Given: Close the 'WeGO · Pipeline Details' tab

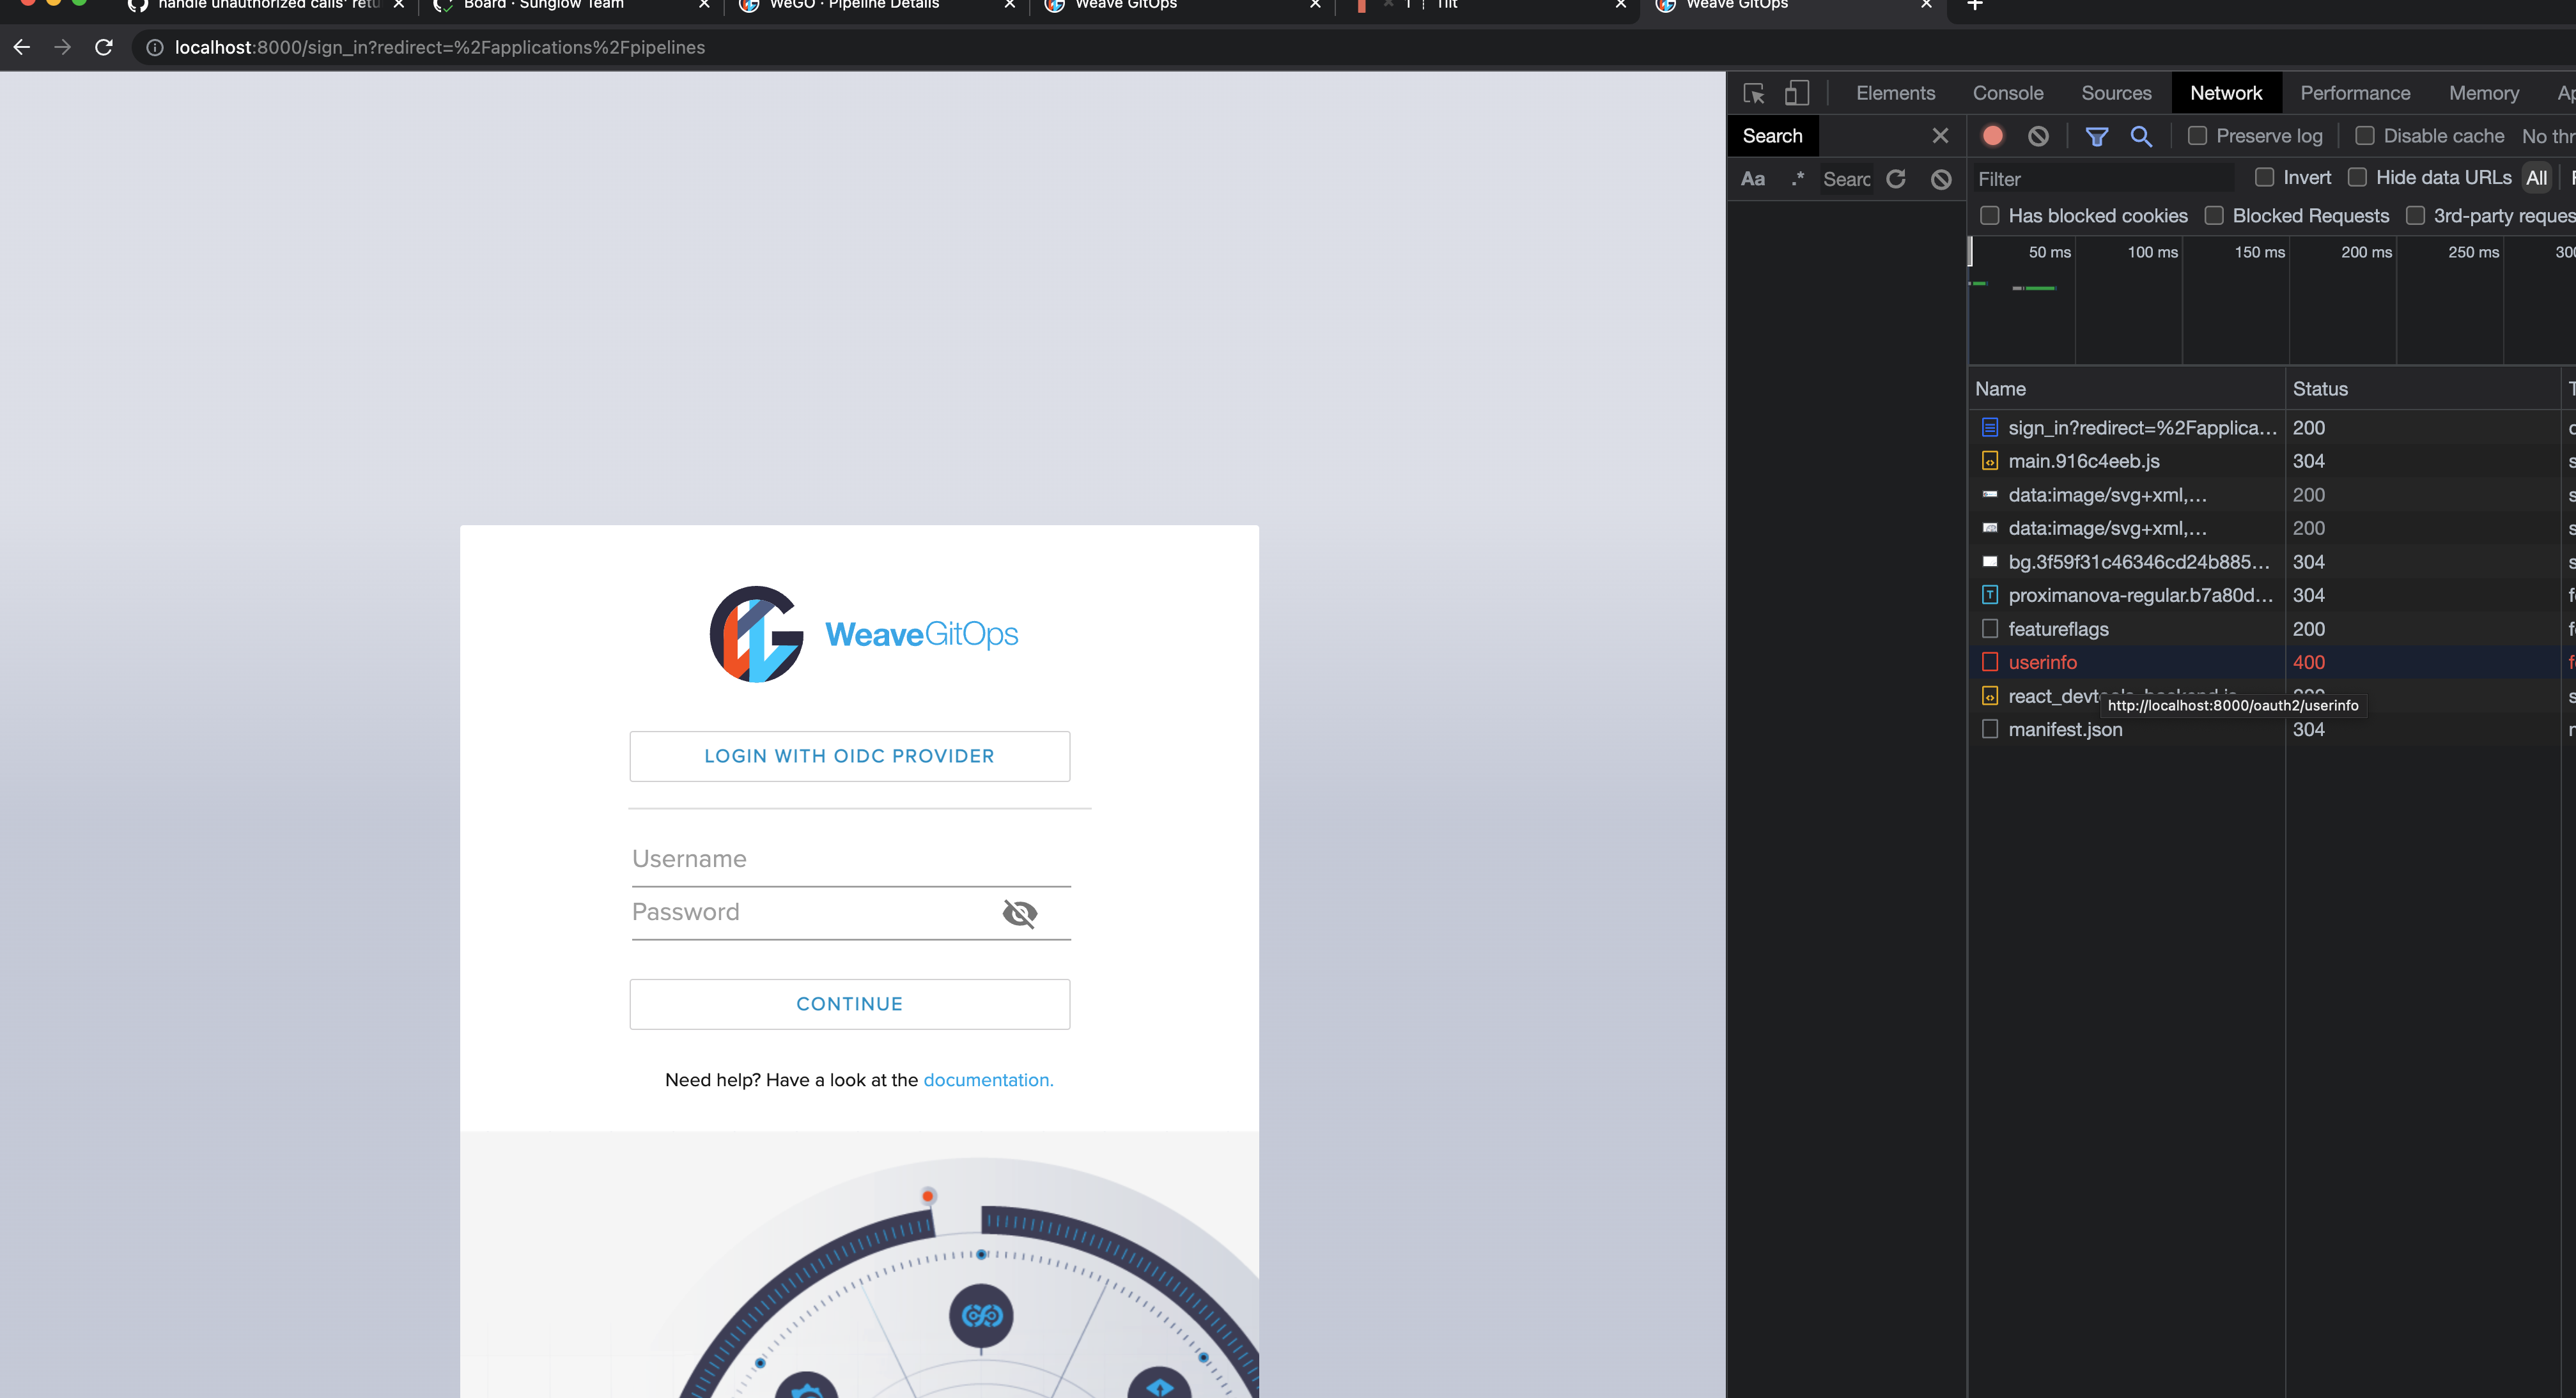Looking at the screenshot, I should (1009, 5).
